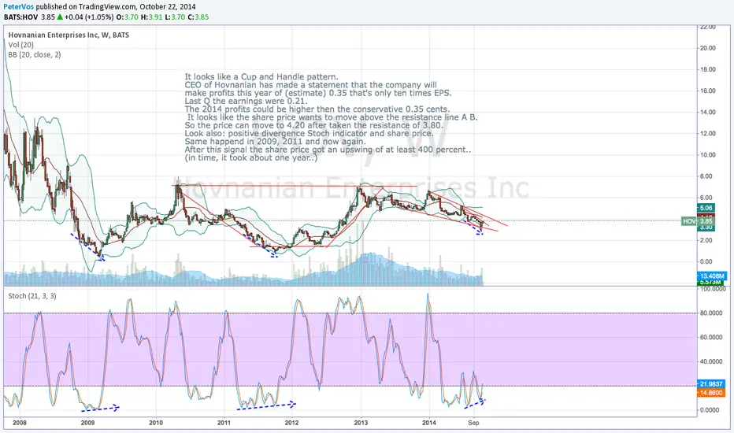Click the 2011 label on time axis
This screenshot has height=433, width=734.
tap(224, 423)
